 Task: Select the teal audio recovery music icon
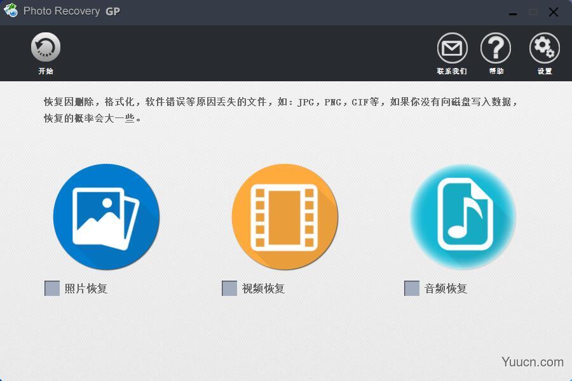(x=463, y=217)
